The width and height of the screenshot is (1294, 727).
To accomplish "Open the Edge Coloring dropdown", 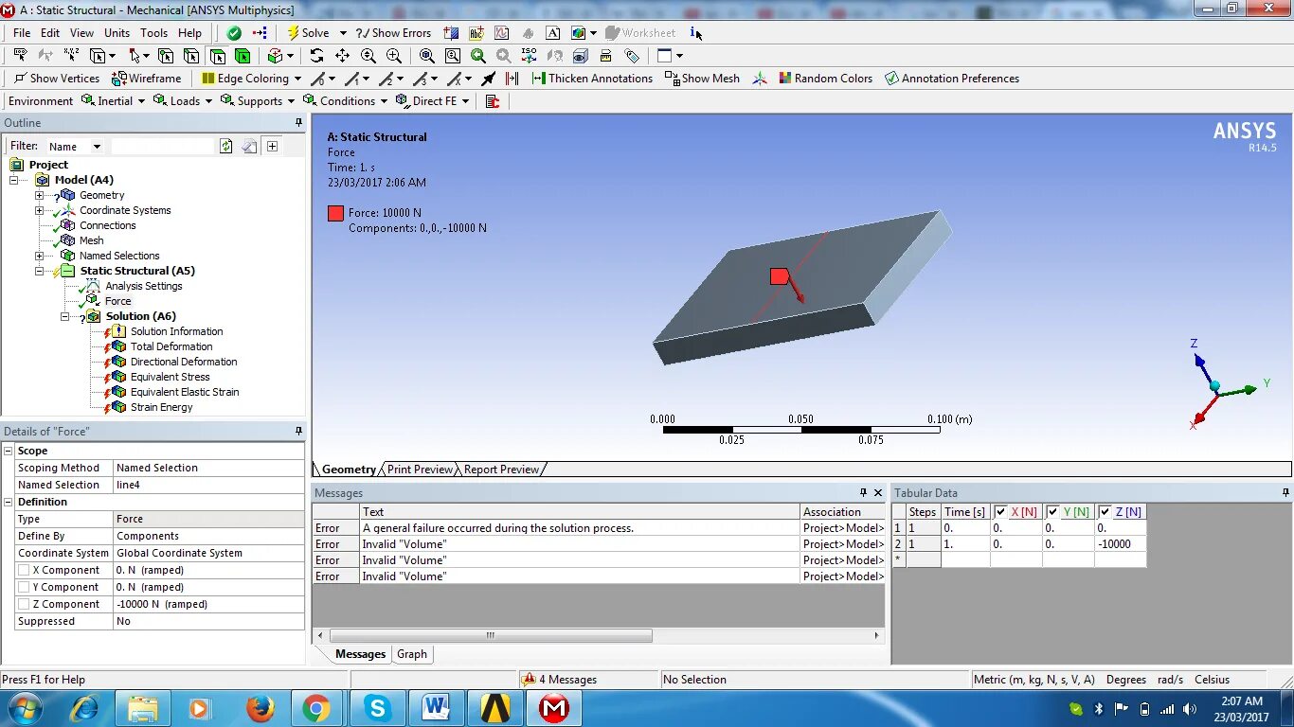I will tap(251, 79).
